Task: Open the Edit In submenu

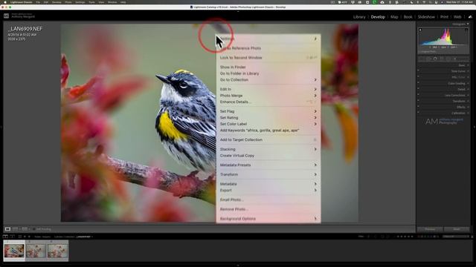Action: click(x=268, y=89)
